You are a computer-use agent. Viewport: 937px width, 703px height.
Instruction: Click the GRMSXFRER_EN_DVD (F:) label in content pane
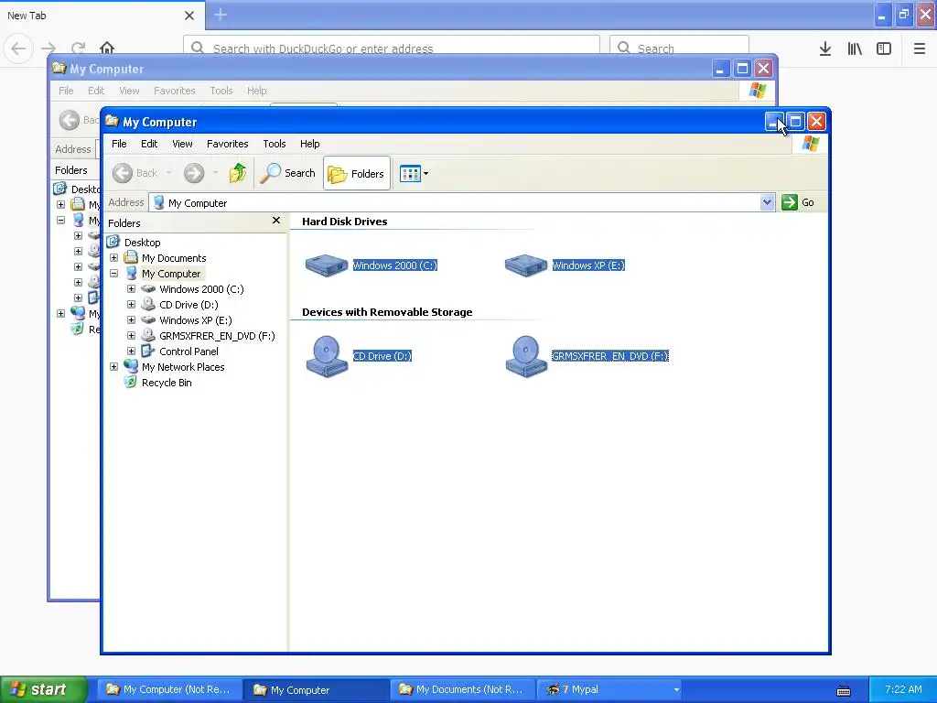coord(610,356)
